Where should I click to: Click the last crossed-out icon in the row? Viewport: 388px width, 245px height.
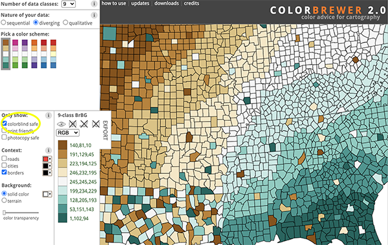click(x=96, y=123)
